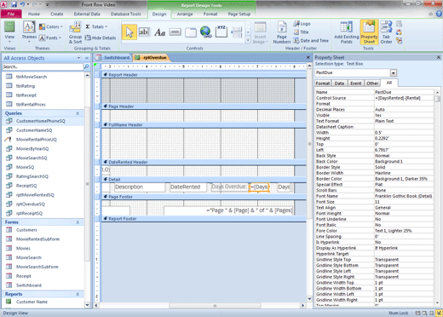This screenshot has height=317, width=443.
Task: Choose the Tab Control tool
Action: click(x=191, y=32)
